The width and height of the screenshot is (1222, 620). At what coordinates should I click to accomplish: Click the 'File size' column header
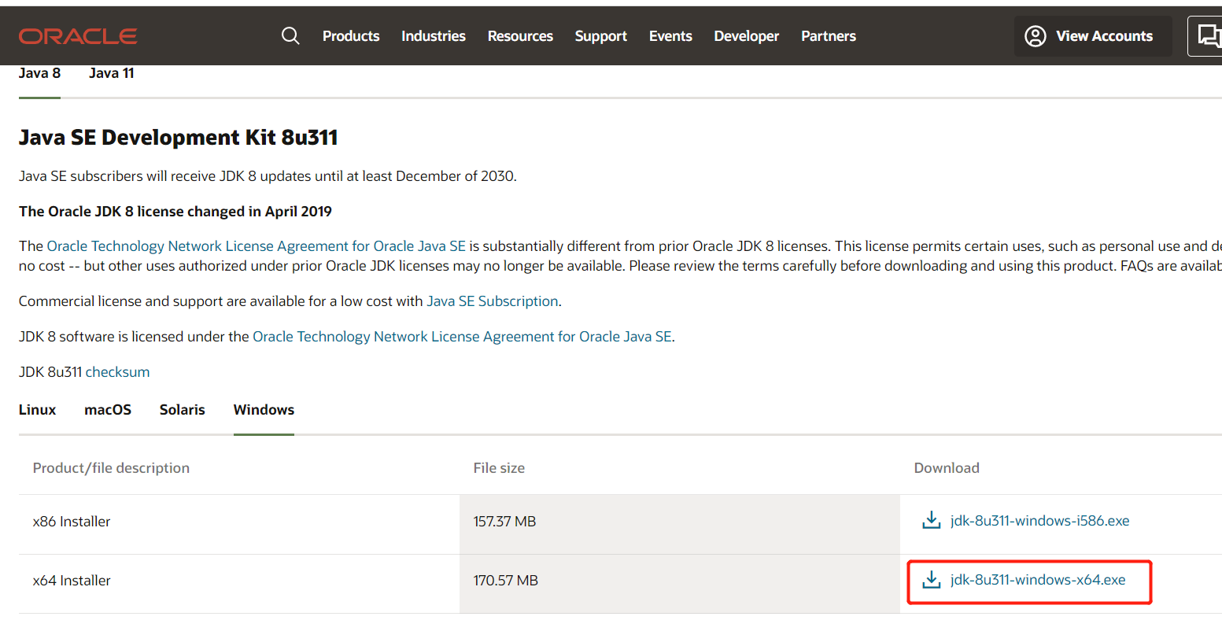pyautogui.click(x=499, y=468)
